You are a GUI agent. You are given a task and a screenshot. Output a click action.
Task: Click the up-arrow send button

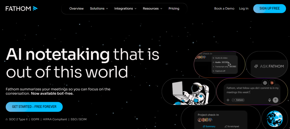point(275,100)
